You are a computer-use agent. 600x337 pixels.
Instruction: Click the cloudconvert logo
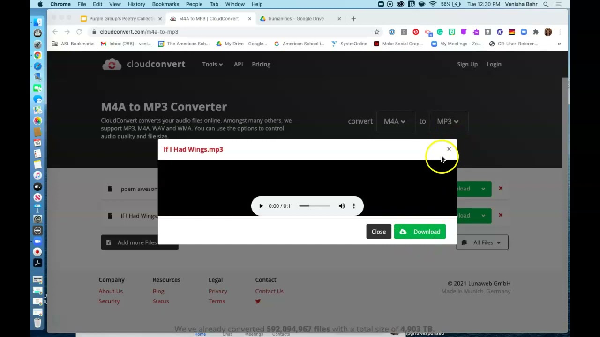144,64
